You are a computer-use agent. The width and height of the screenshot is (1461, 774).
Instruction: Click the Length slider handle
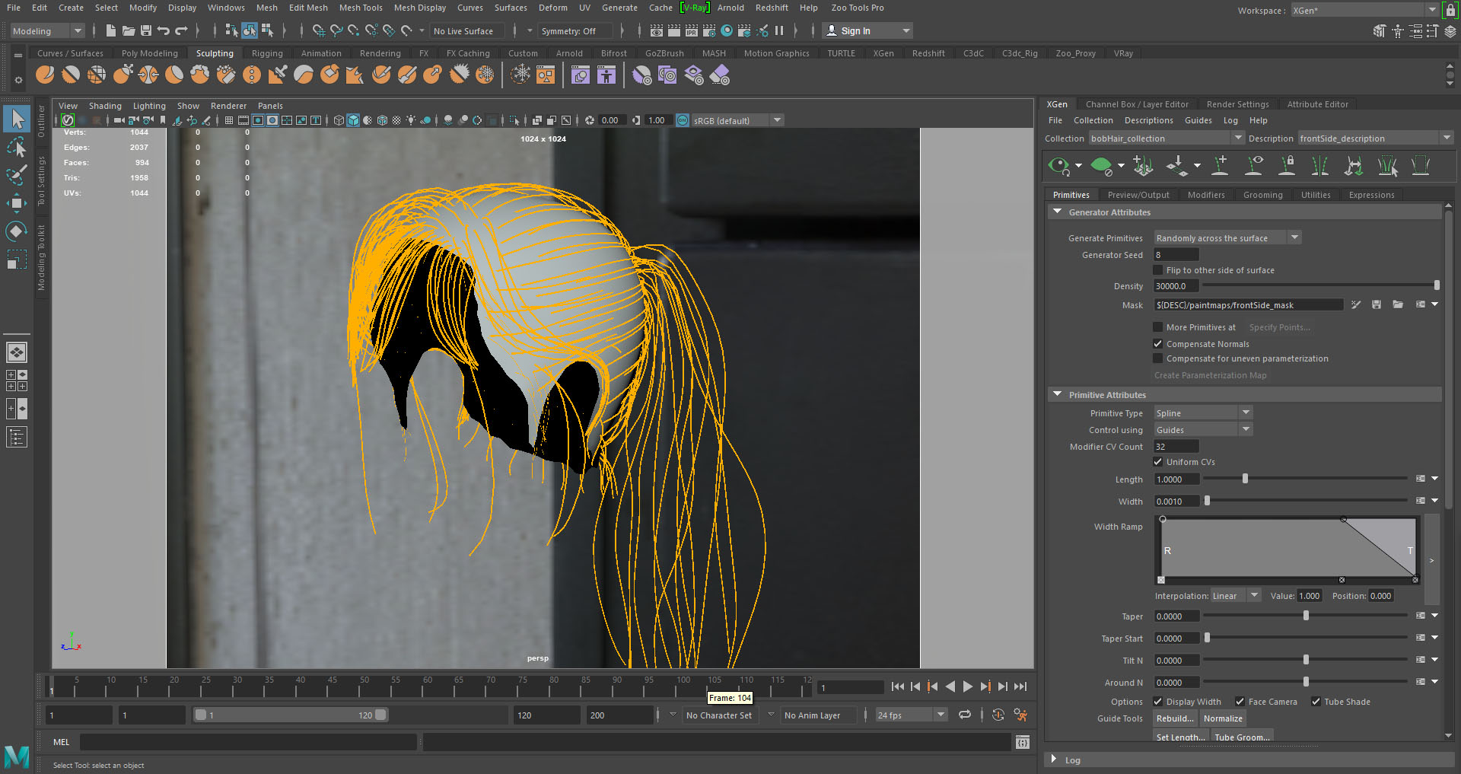click(x=1245, y=479)
